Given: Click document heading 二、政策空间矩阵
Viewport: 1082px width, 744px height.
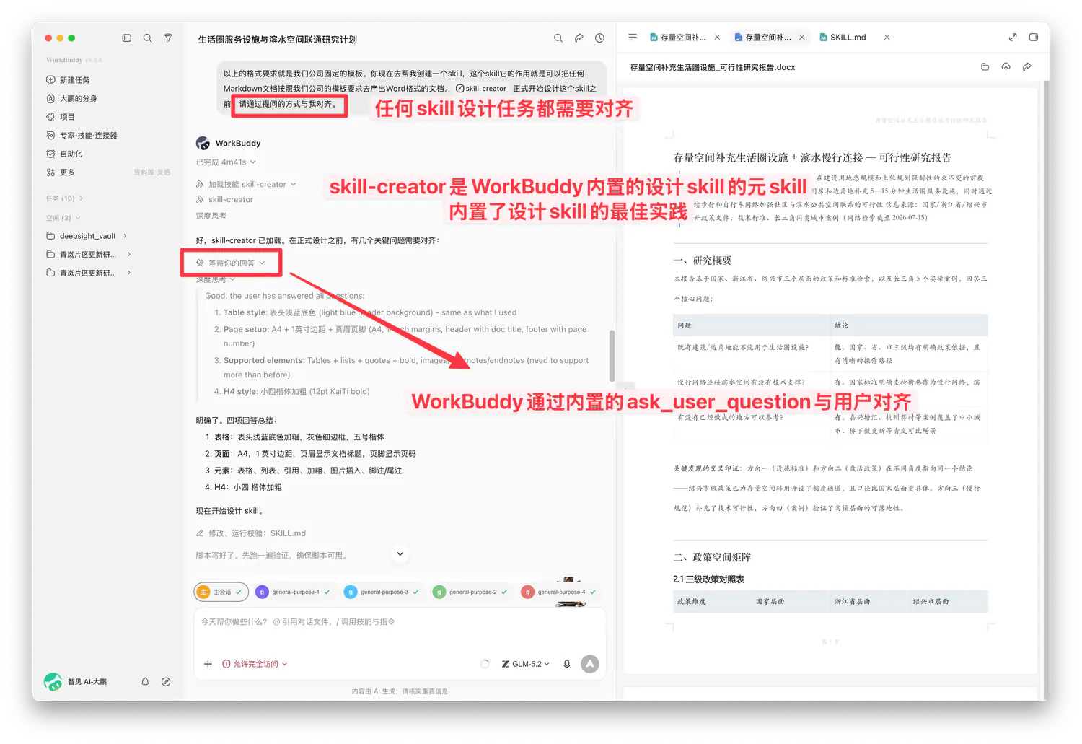Looking at the screenshot, I should 713,557.
